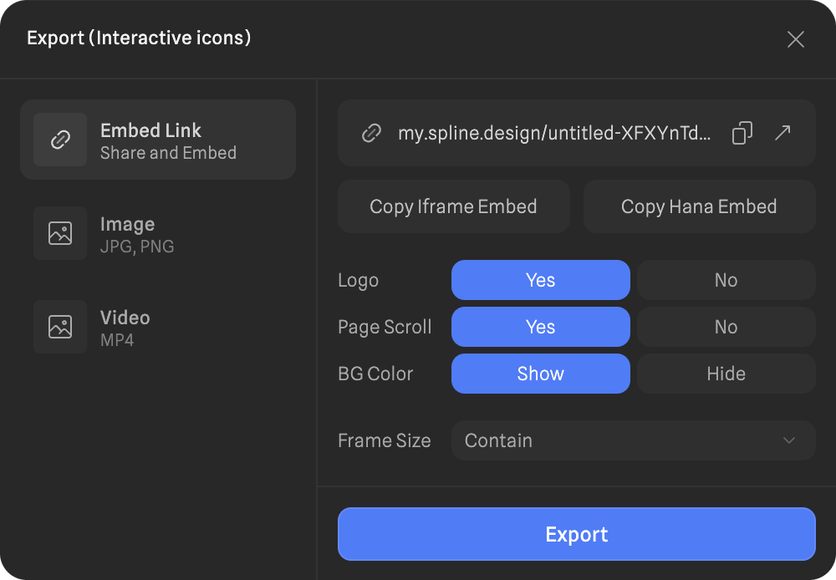Click the Frame Size chevron arrow
The width and height of the screenshot is (836, 580).
(x=788, y=440)
